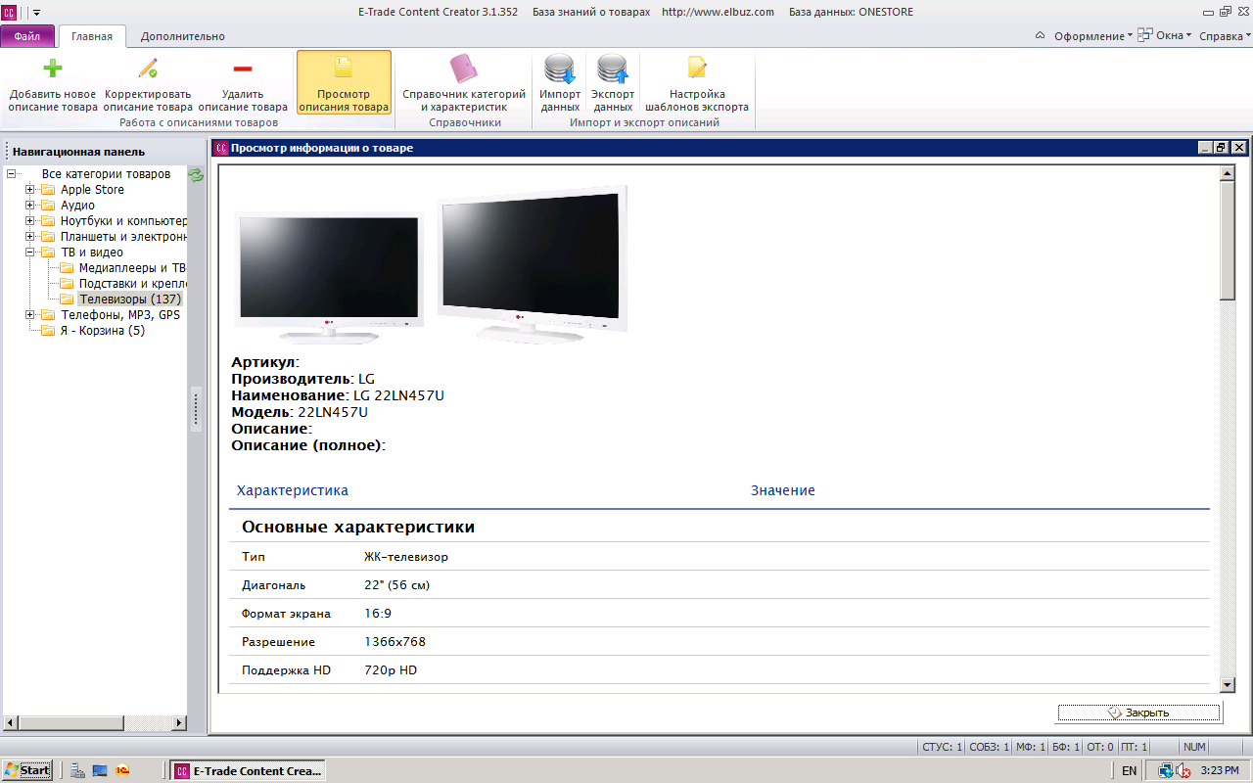
Task: Expand the Планшеты и электроника node
Action: [x=30, y=237]
